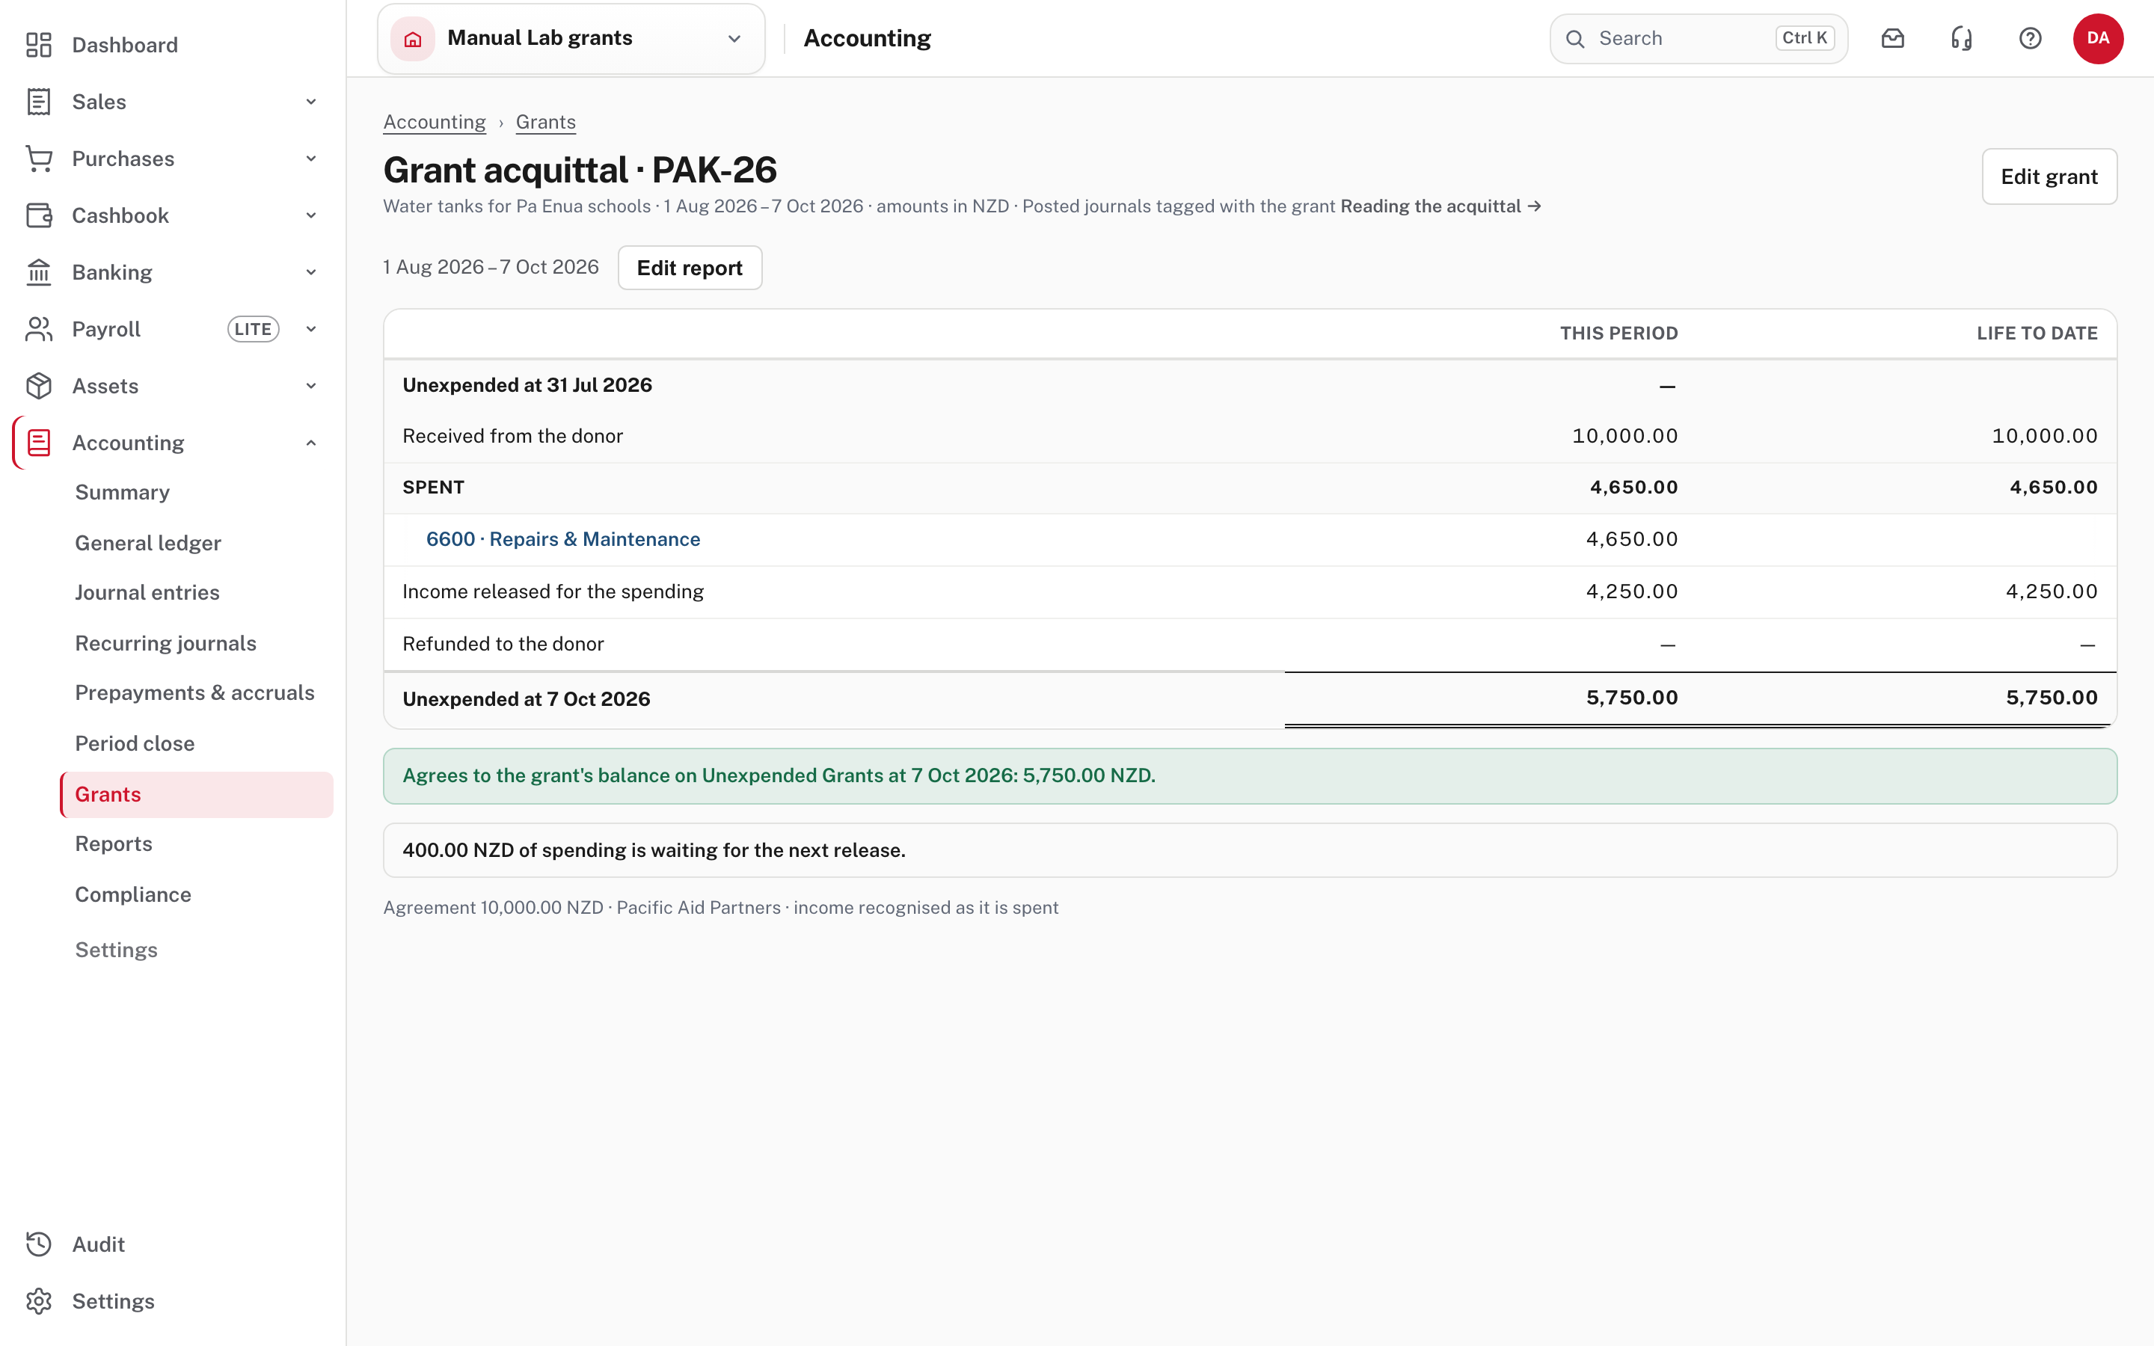Image resolution: width=2154 pixels, height=1346 pixels.
Task: Open Prepayments & accruals
Action: 195,692
